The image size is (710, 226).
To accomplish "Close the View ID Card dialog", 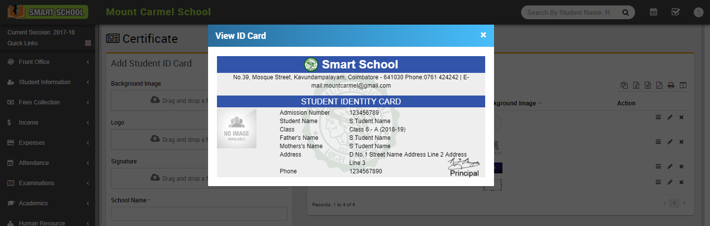I will (x=483, y=35).
